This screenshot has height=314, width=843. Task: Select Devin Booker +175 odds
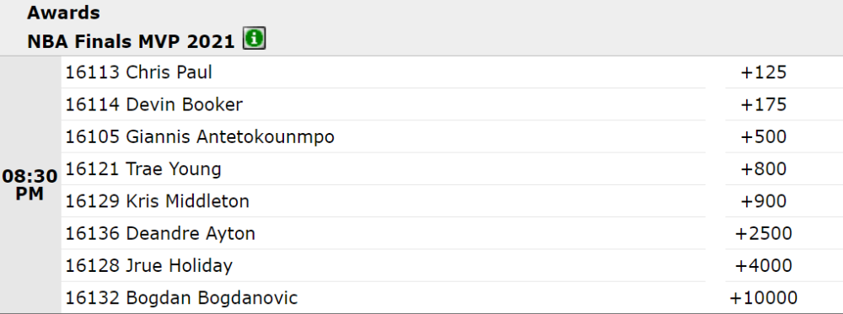click(x=764, y=104)
